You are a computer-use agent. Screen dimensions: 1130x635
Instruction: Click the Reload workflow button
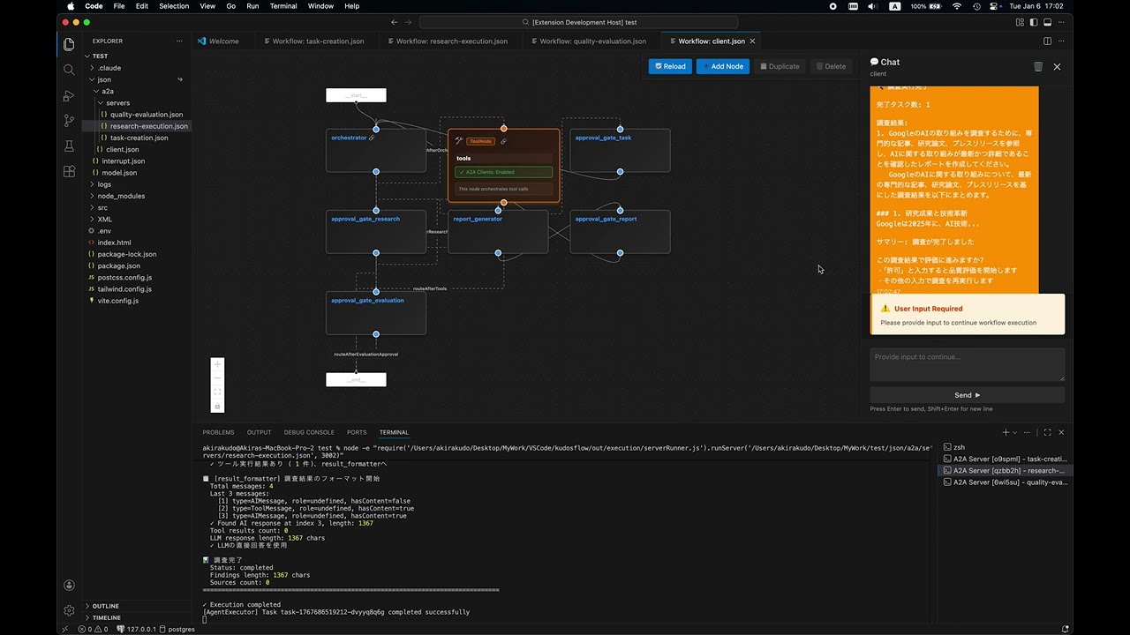(x=670, y=66)
